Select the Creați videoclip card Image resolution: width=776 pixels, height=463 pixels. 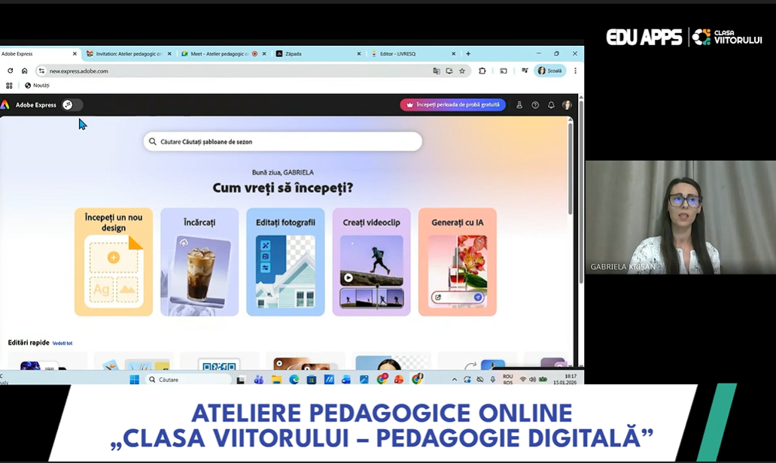click(x=371, y=262)
